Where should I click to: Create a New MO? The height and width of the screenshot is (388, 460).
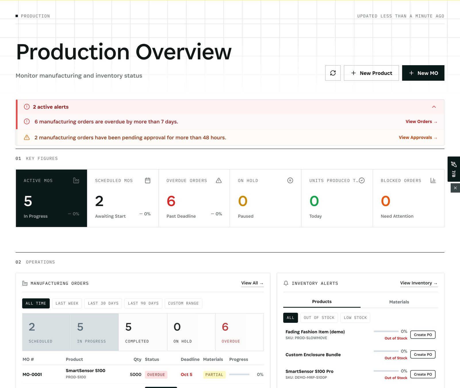tap(423, 73)
